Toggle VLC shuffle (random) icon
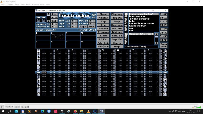 28,107
